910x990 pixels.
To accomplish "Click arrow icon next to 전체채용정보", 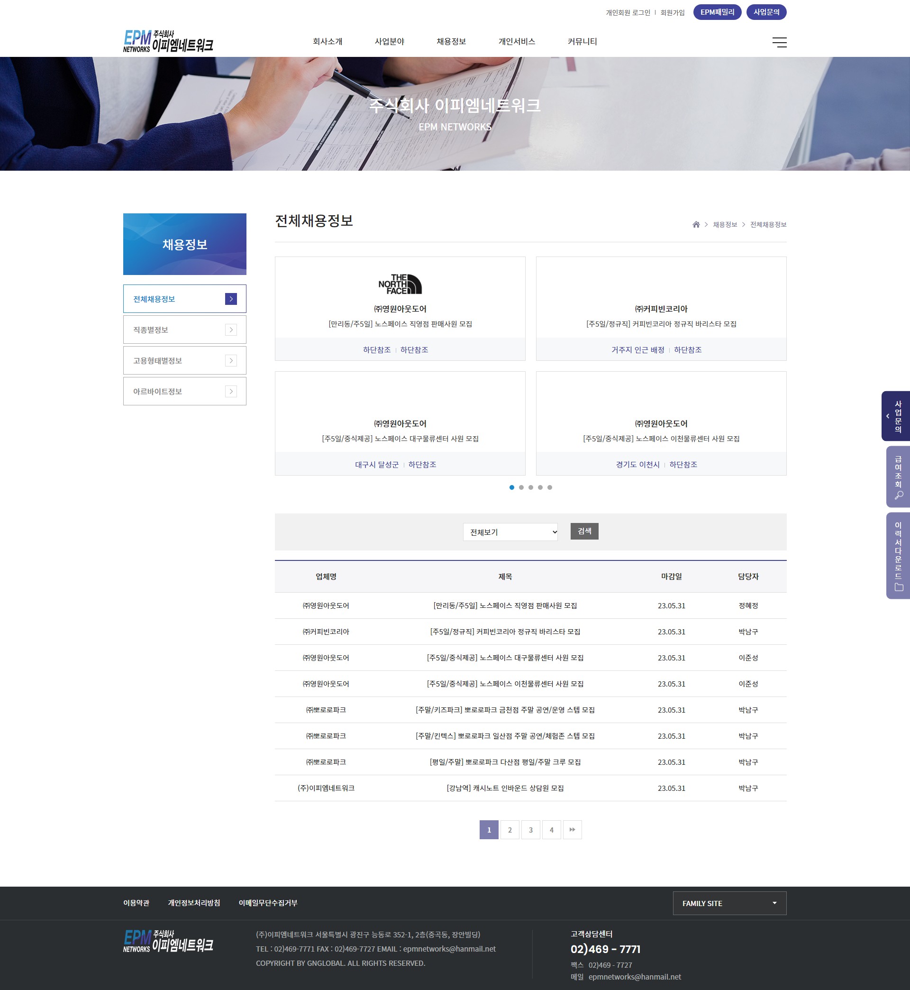I will pyautogui.click(x=231, y=299).
